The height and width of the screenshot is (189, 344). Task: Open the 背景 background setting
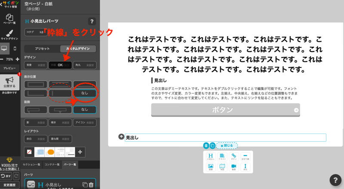[x=36, y=65]
